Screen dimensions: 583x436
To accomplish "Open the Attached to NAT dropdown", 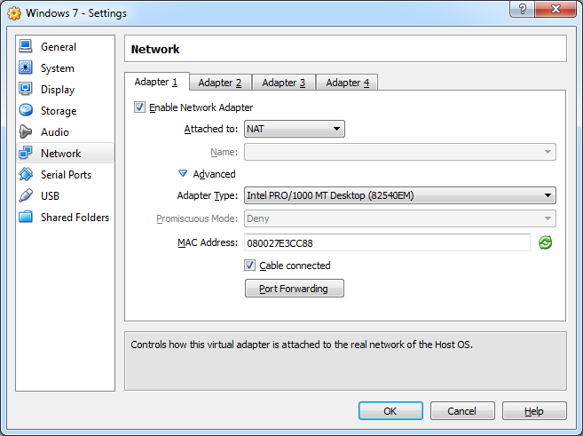I will click(294, 129).
